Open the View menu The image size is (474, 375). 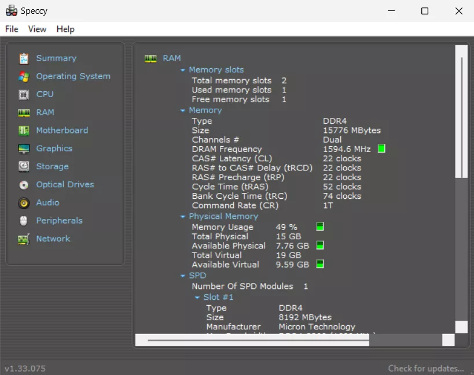tap(37, 29)
